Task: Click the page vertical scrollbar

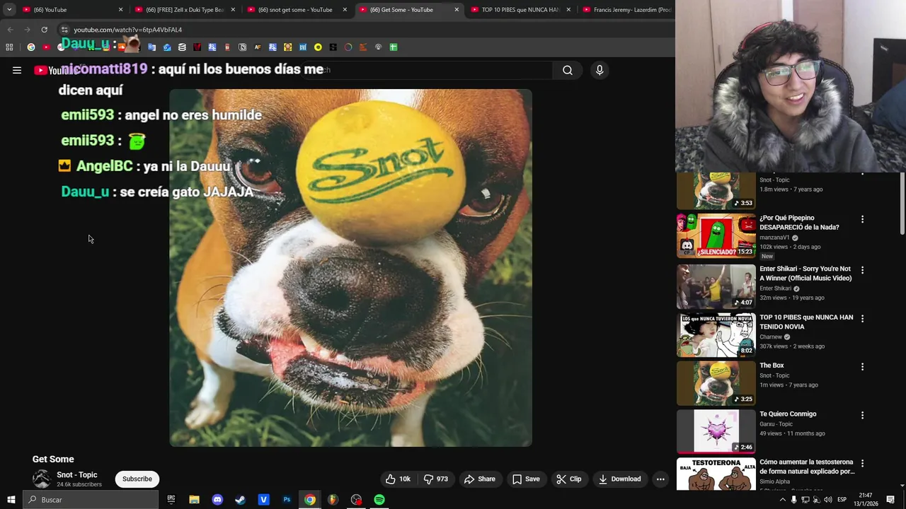Action: 902,205
